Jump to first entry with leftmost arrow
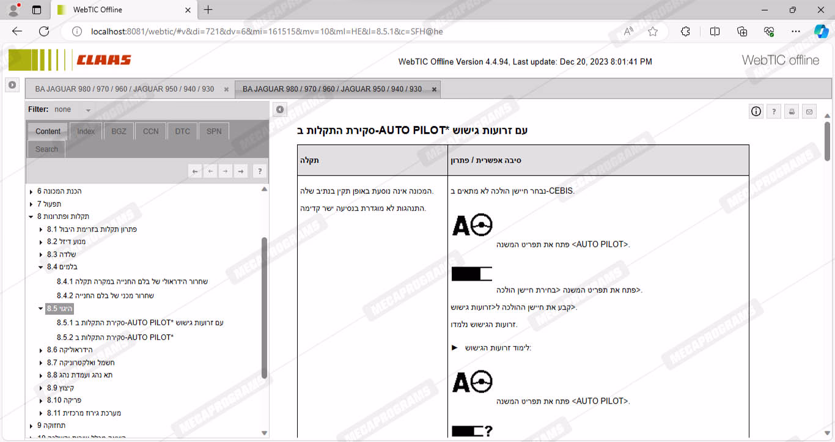 pyautogui.click(x=195, y=171)
